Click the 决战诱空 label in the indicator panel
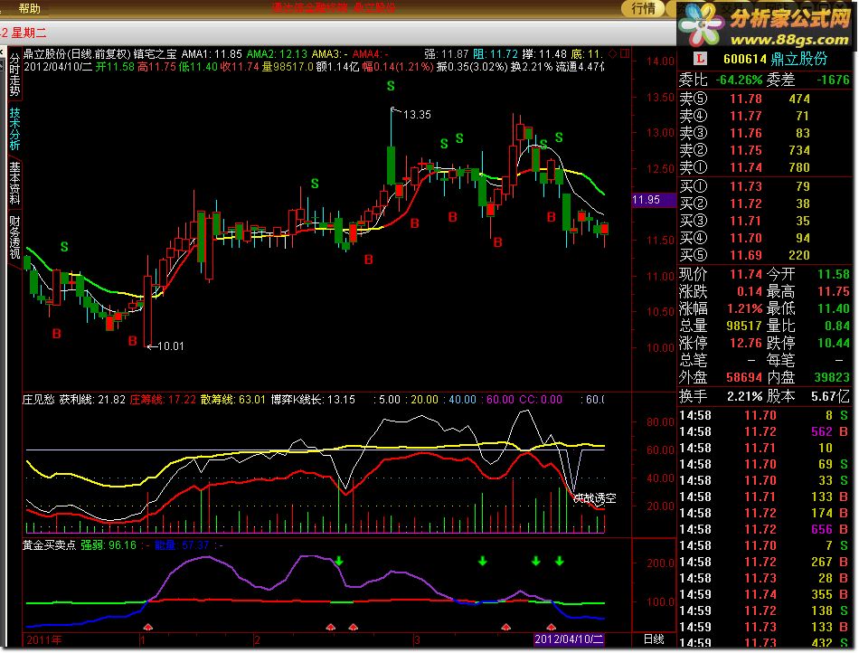Screen dimensions: 859x653 594,498
